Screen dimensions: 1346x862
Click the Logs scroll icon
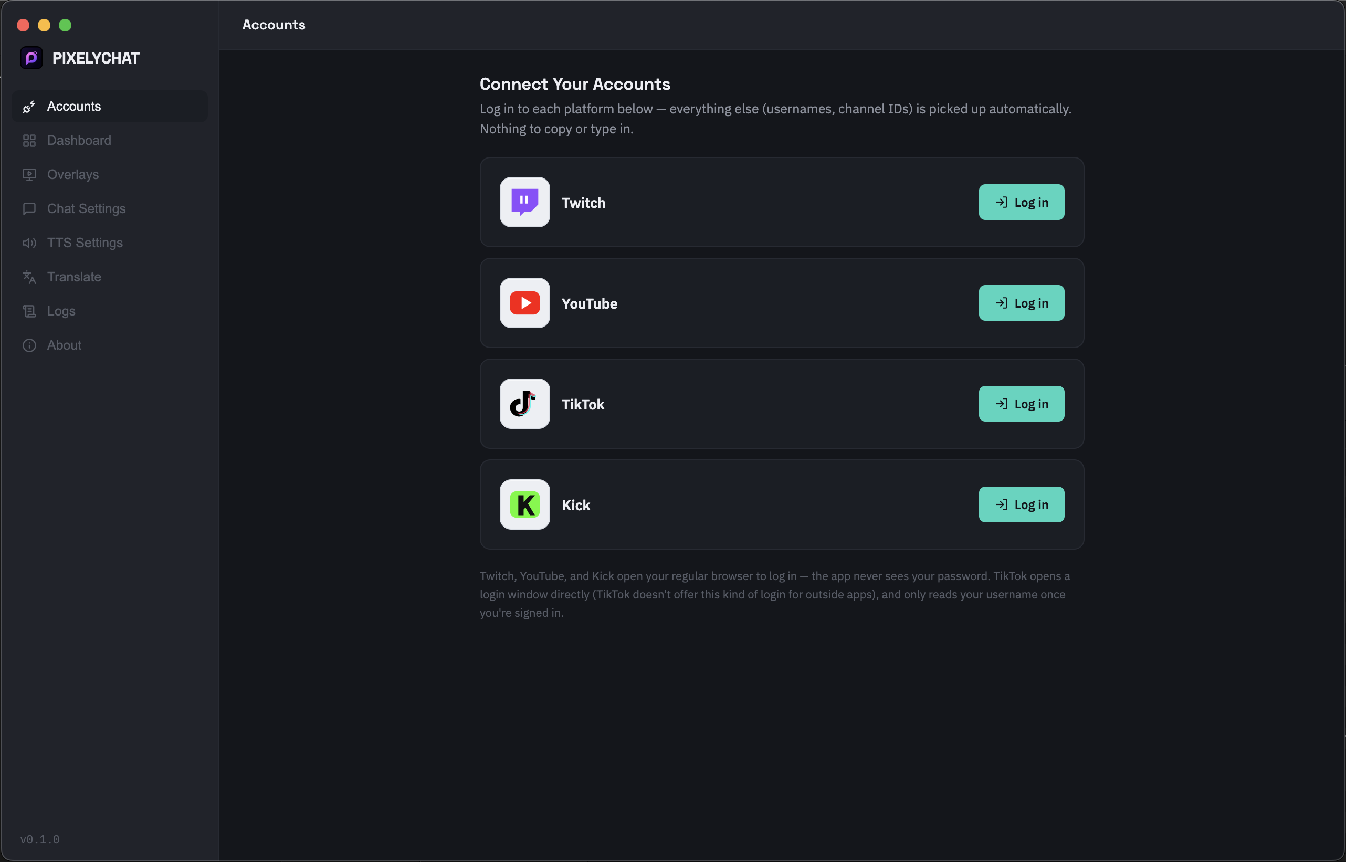pyautogui.click(x=29, y=311)
